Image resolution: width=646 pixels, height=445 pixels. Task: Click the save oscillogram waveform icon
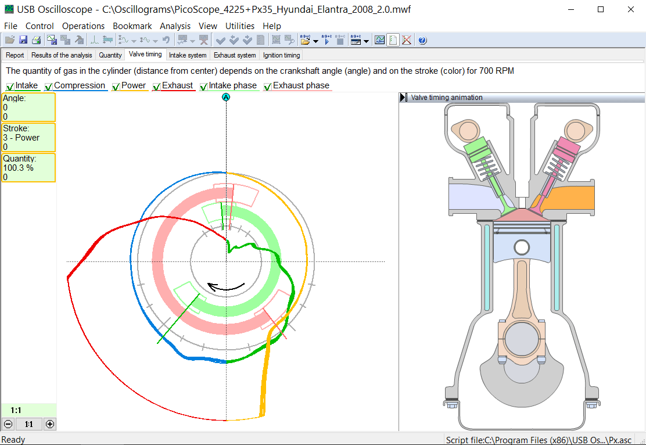coord(52,40)
